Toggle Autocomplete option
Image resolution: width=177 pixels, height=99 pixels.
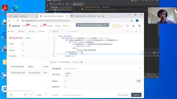pos(72,31)
